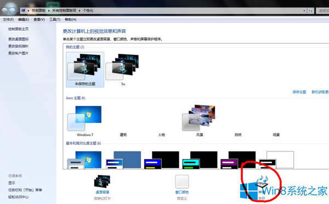Click 保存主题 link
The width and height of the screenshot is (329, 204).
coord(299,92)
